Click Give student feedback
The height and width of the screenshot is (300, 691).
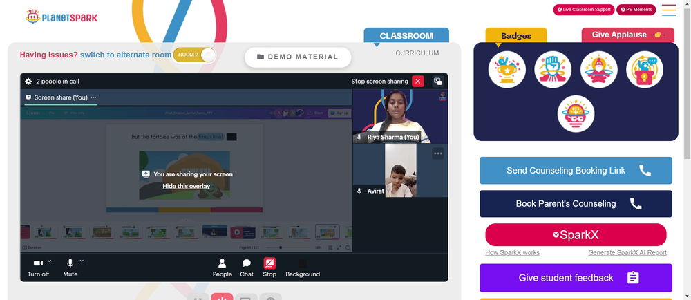pos(576,277)
